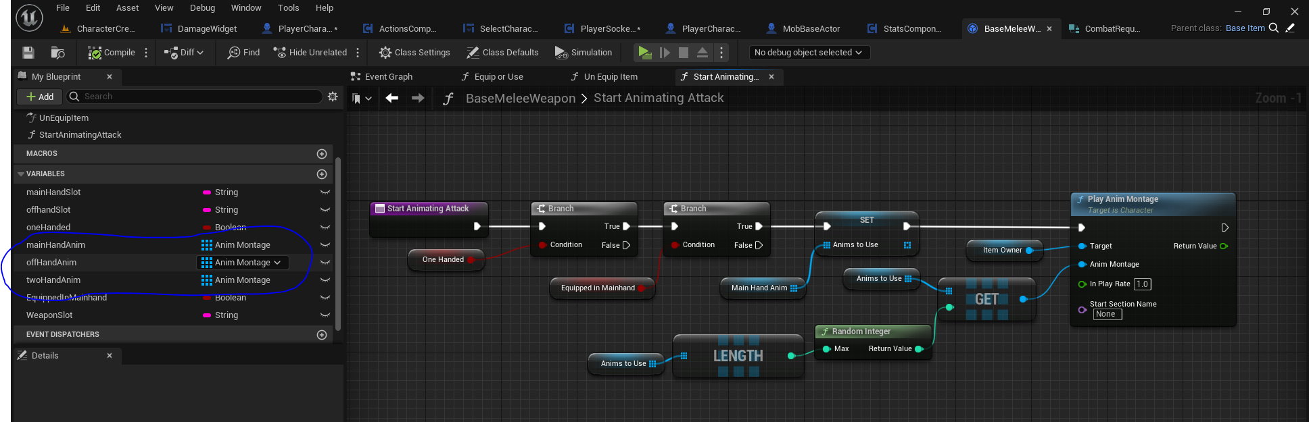The image size is (1309, 422).
Task: Open the Asset menu
Action: [127, 8]
